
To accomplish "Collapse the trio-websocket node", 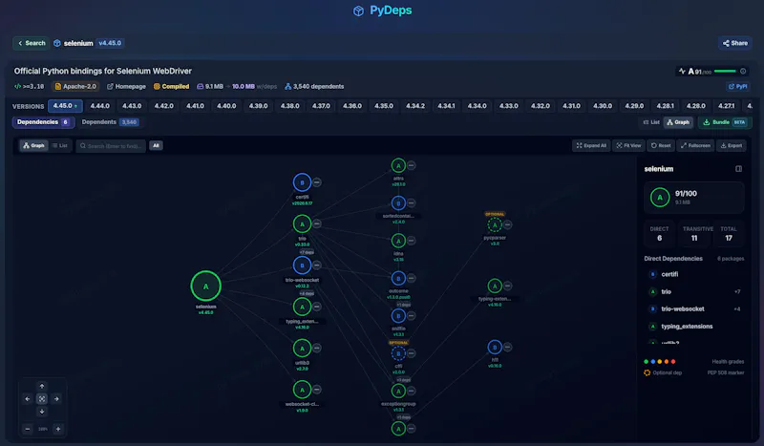I will pyautogui.click(x=317, y=265).
